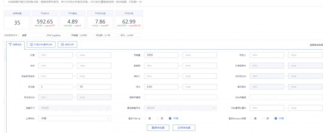Click the 平均评论数 value 7.86
This screenshot has width=323, height=133.
100,22
